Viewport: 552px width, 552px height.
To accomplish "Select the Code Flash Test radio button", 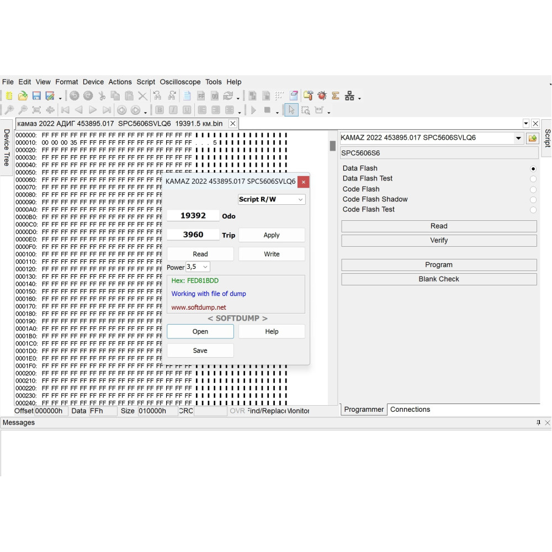I will tap(533, 210).
